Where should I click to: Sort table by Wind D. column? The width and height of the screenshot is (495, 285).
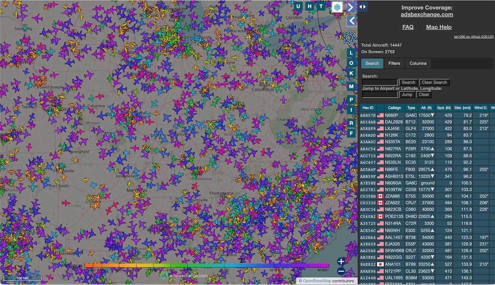(481, 108)
